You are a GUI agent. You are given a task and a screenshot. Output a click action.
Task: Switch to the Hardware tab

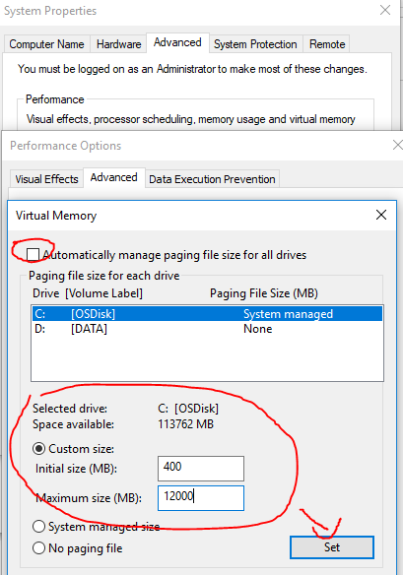click(x=118, y=44)
